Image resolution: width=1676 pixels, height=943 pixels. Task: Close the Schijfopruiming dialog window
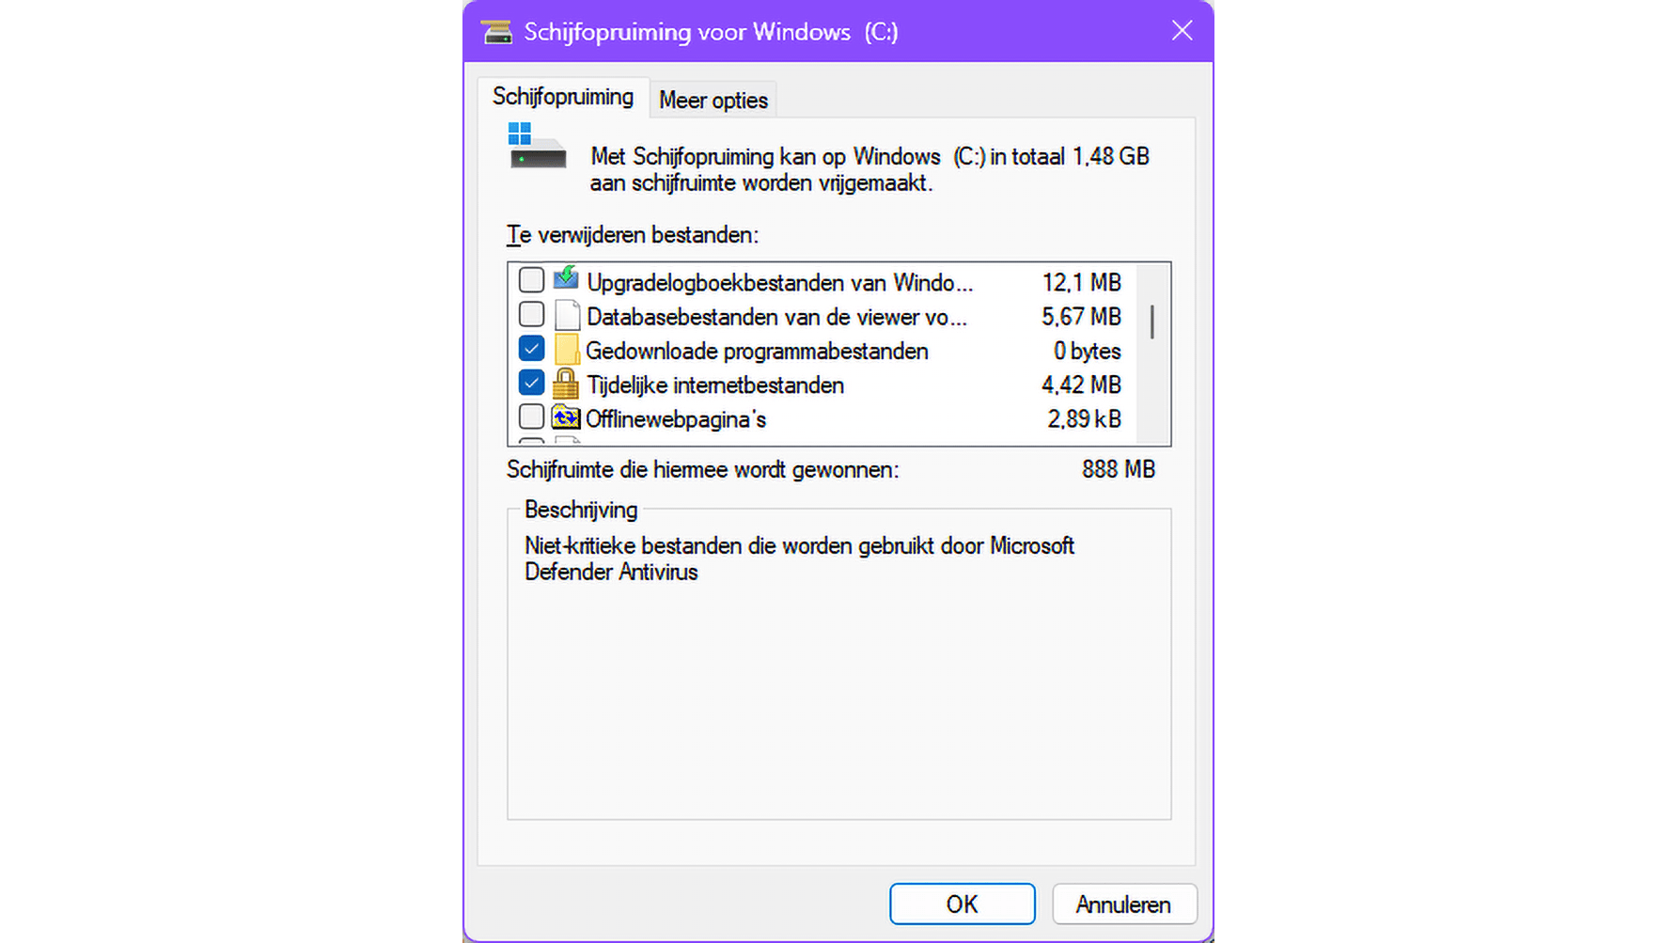coord(1182,31)
